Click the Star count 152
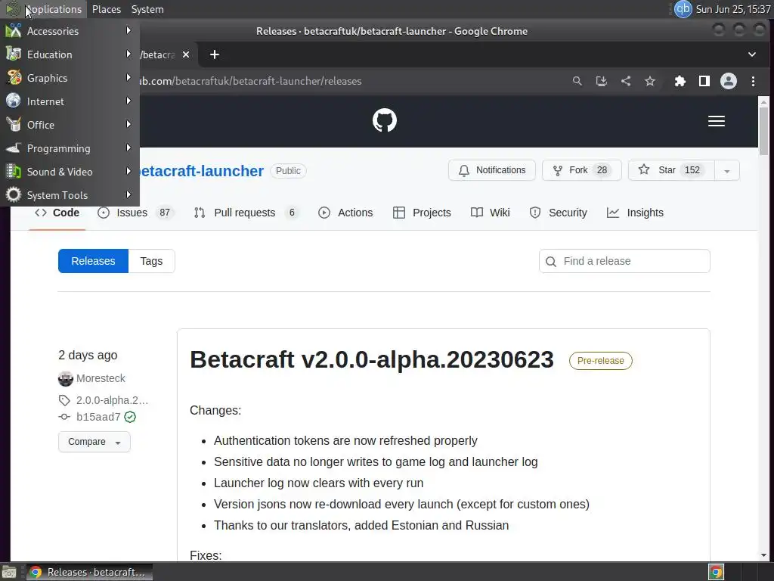The height and width of the screenshot is (581, 774). [x=692, y=170]
